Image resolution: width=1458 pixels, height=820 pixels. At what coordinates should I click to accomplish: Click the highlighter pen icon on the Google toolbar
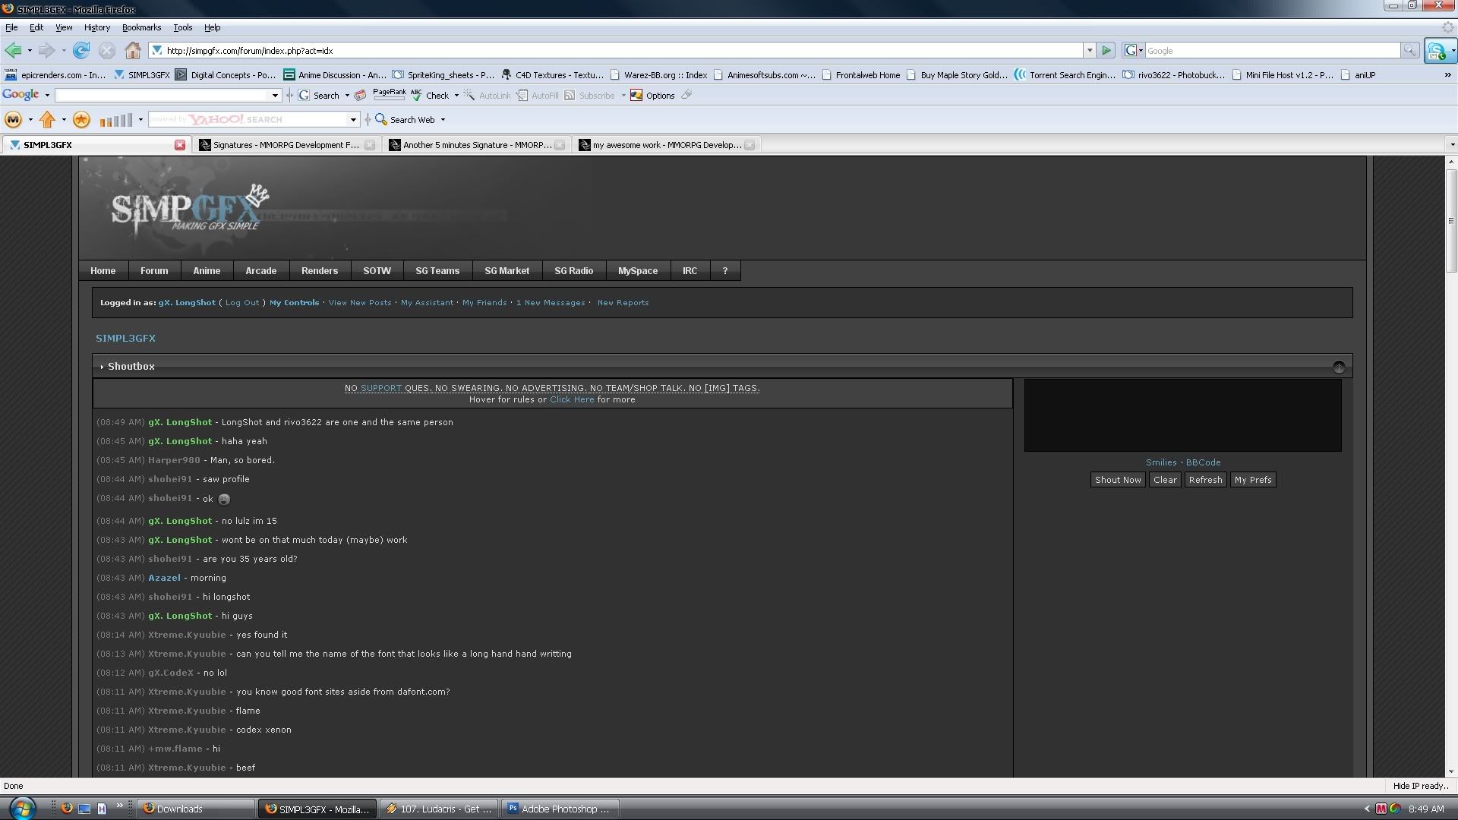(x=686, y=95)
